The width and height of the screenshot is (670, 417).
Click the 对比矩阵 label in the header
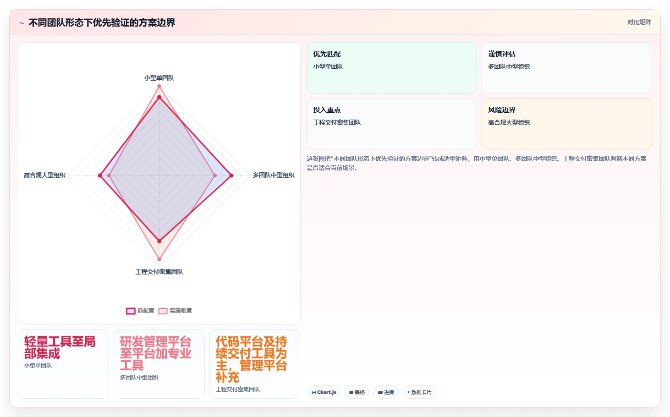(x=639, y=22)
